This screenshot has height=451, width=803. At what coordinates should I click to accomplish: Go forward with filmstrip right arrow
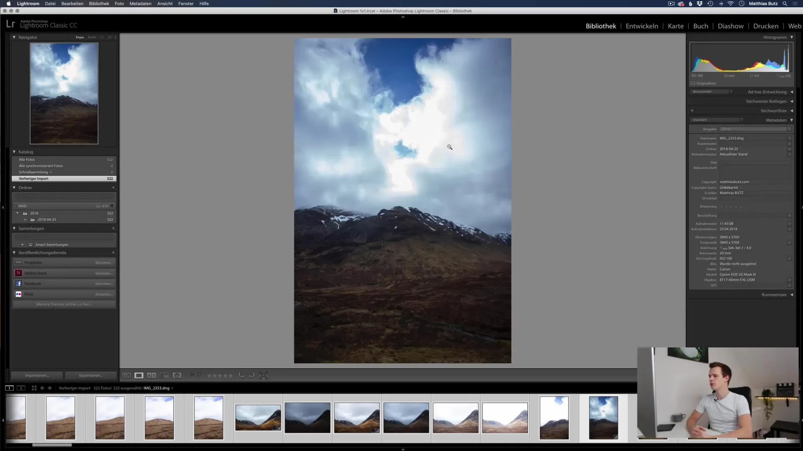coord(50,388)
